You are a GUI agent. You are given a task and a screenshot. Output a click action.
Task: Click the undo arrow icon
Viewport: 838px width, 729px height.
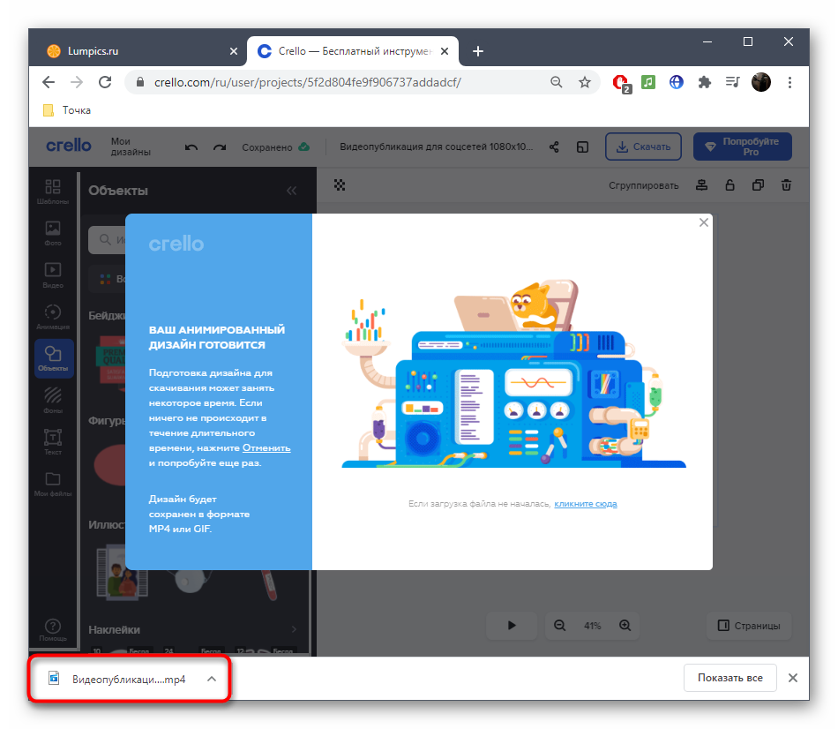tap(191, 147)
